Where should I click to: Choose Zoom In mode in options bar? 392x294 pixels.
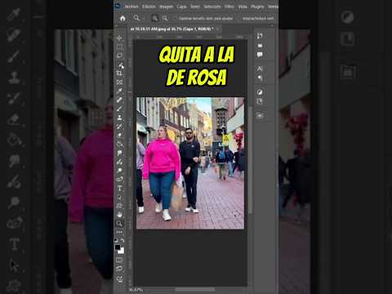click(x=155, y=18)
